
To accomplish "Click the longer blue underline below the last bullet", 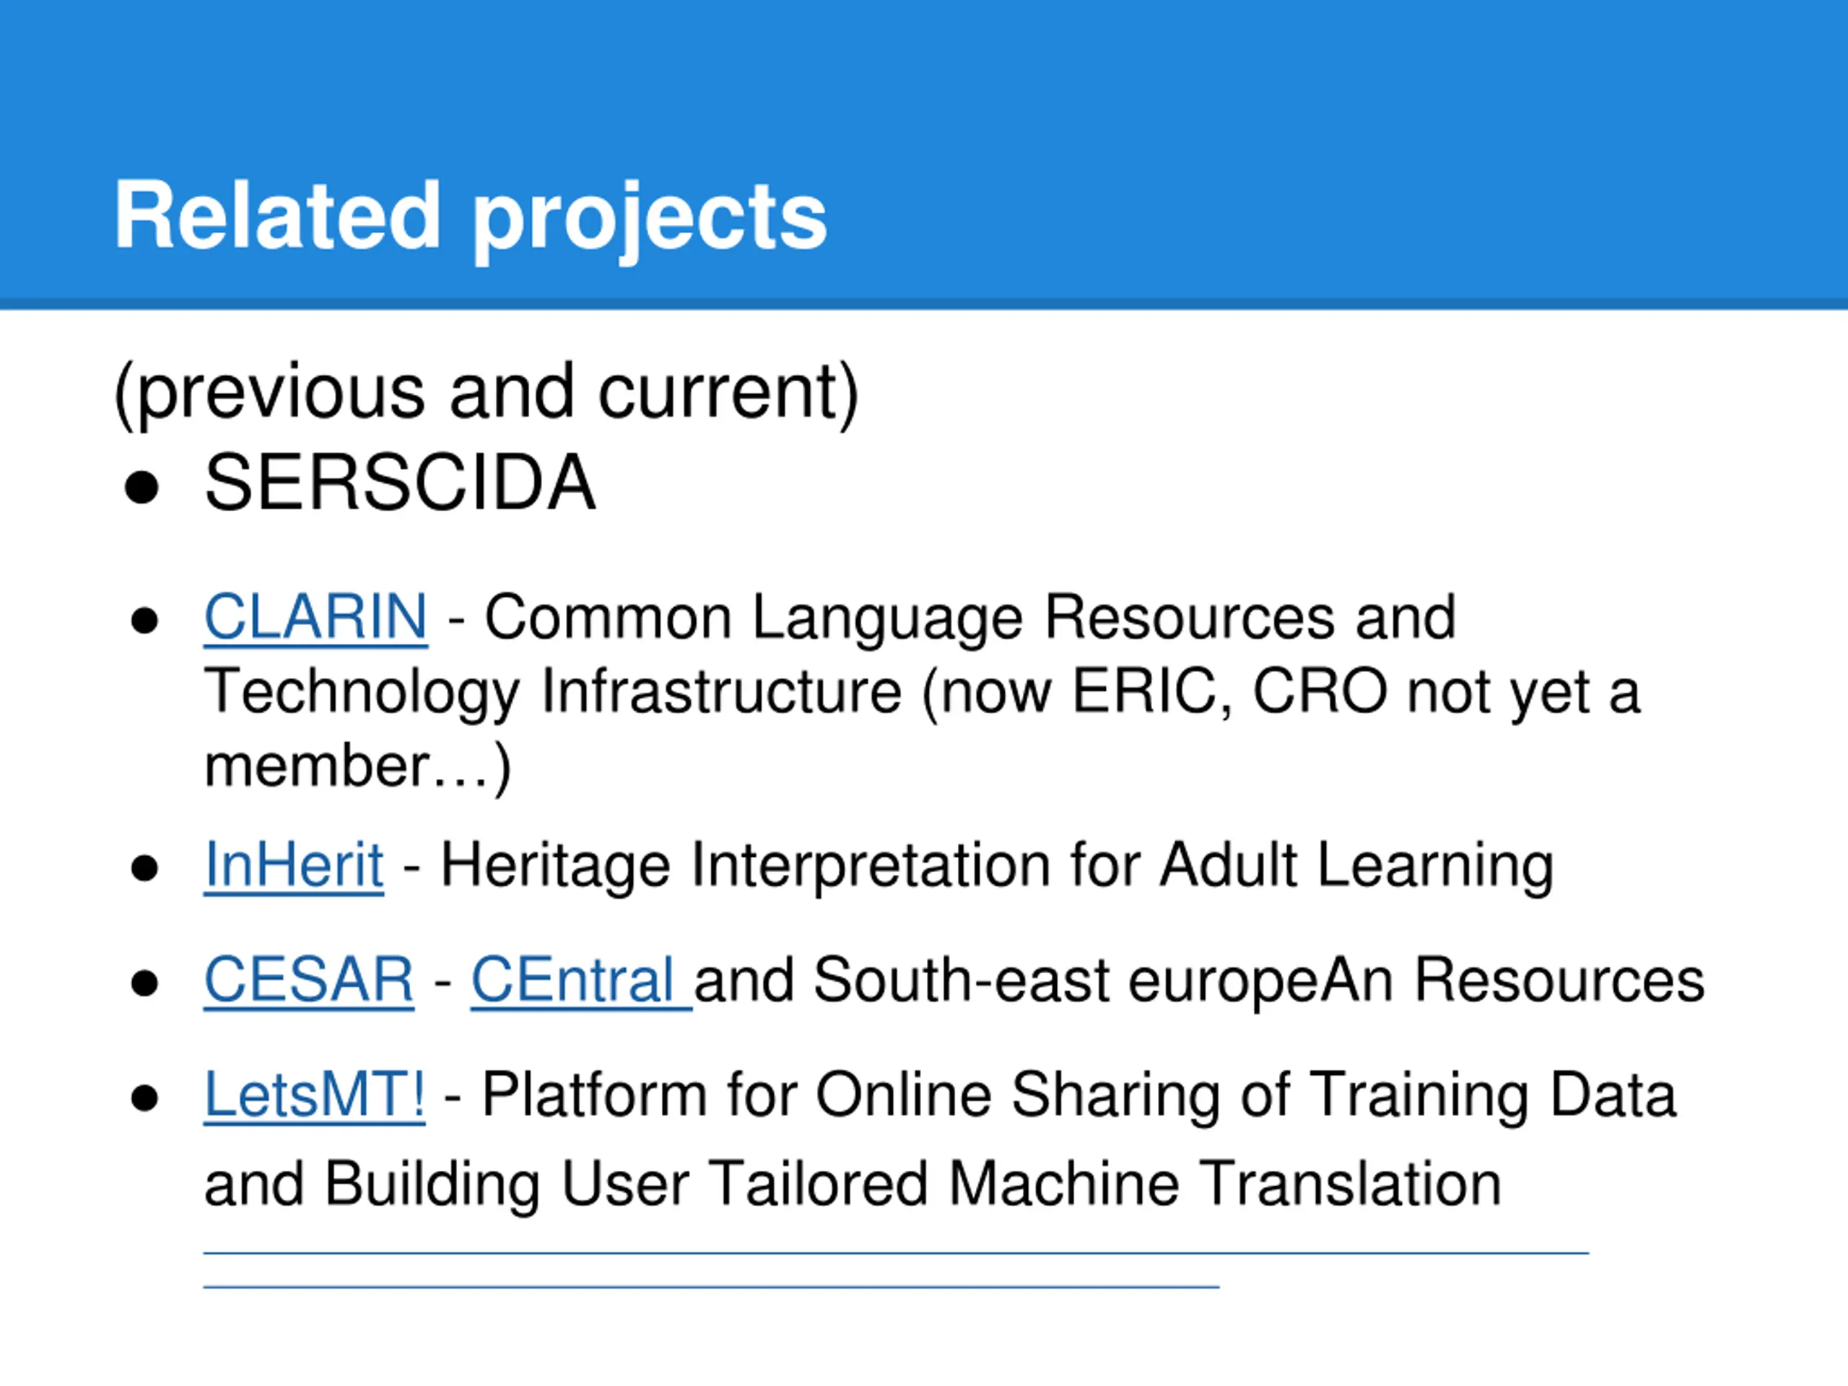I will click(x=896, y=1253).
